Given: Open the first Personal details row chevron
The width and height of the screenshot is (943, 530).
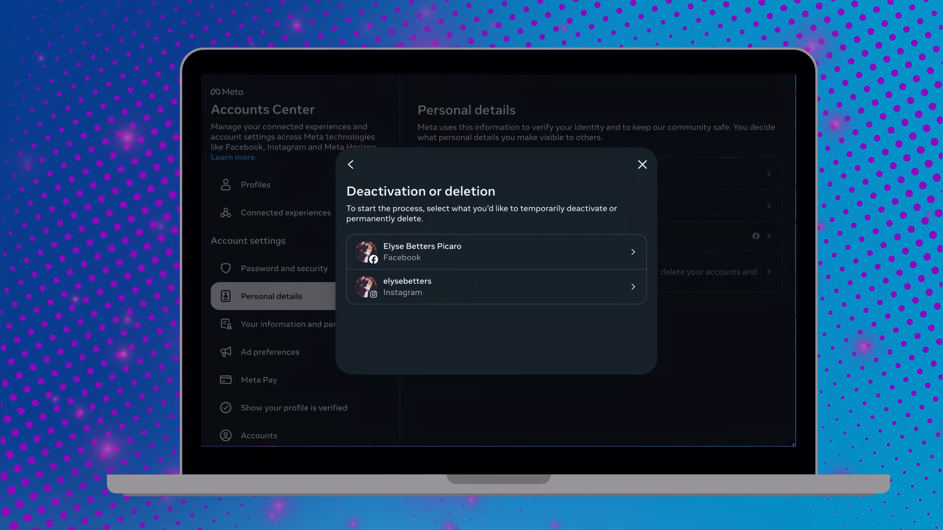Looking at the screenshot, I should pyautogui.click(x=768, y=174).
